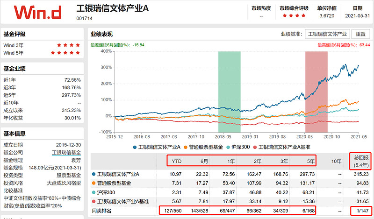The width and height of the screenshot is (374, 219).
Task: Click 近1年 return 72.56%
Action: [x=72, y=80]
